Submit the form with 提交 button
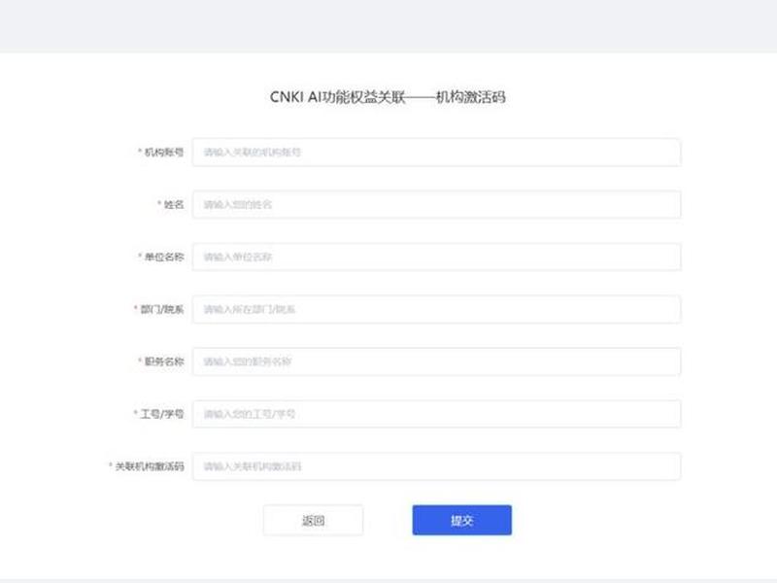The image size is (777, 583). coord(462,520)
